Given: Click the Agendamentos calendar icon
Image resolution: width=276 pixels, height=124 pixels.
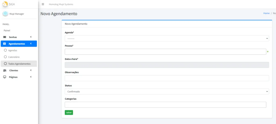Looking at the screenshot, I should [5, 44].
